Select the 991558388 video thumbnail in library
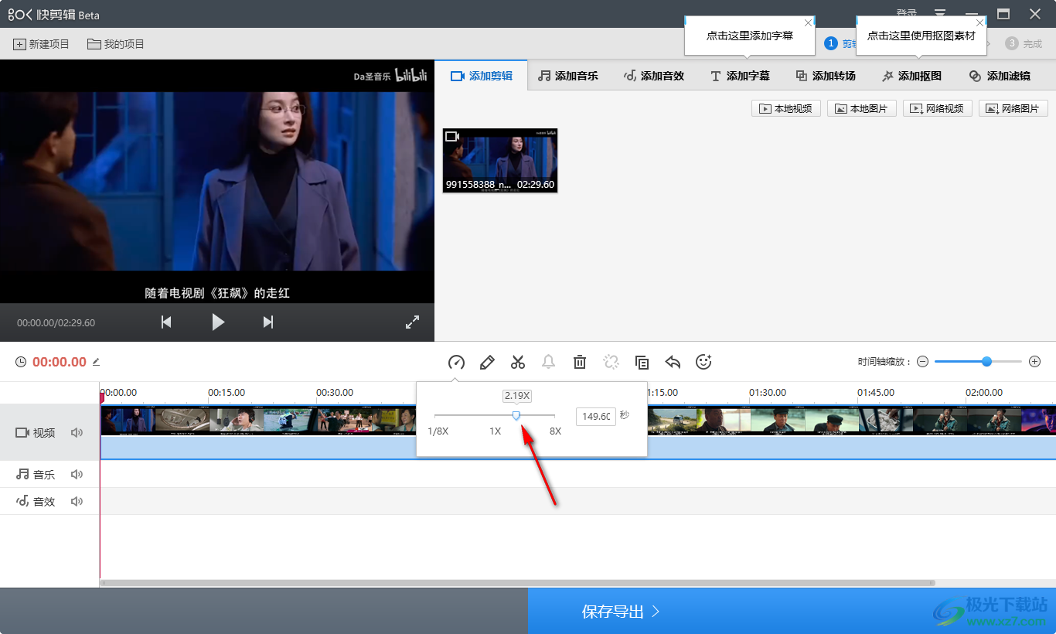 coord(500,161)
